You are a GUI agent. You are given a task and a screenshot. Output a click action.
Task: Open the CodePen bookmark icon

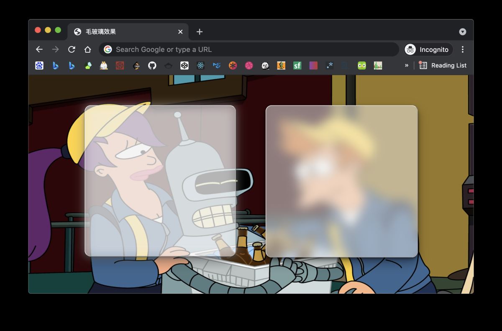coord(184,65)
